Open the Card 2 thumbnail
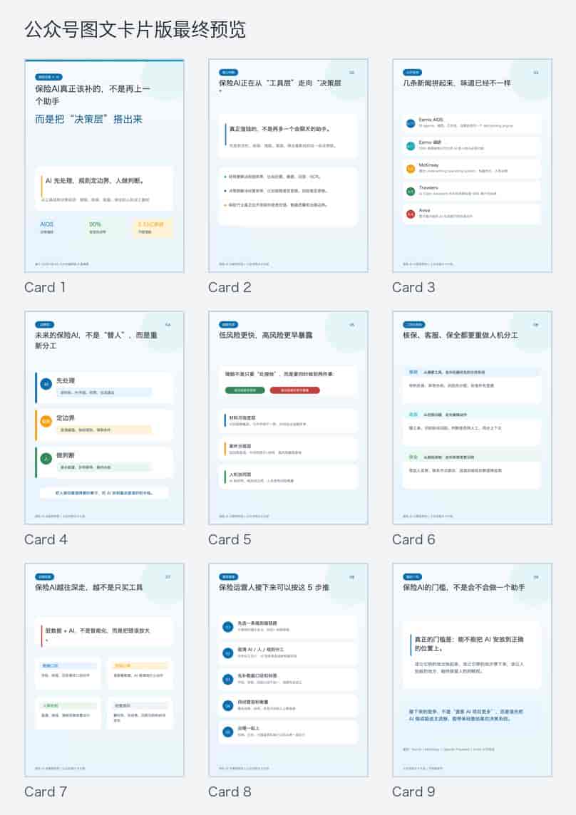 coord(288,166)
